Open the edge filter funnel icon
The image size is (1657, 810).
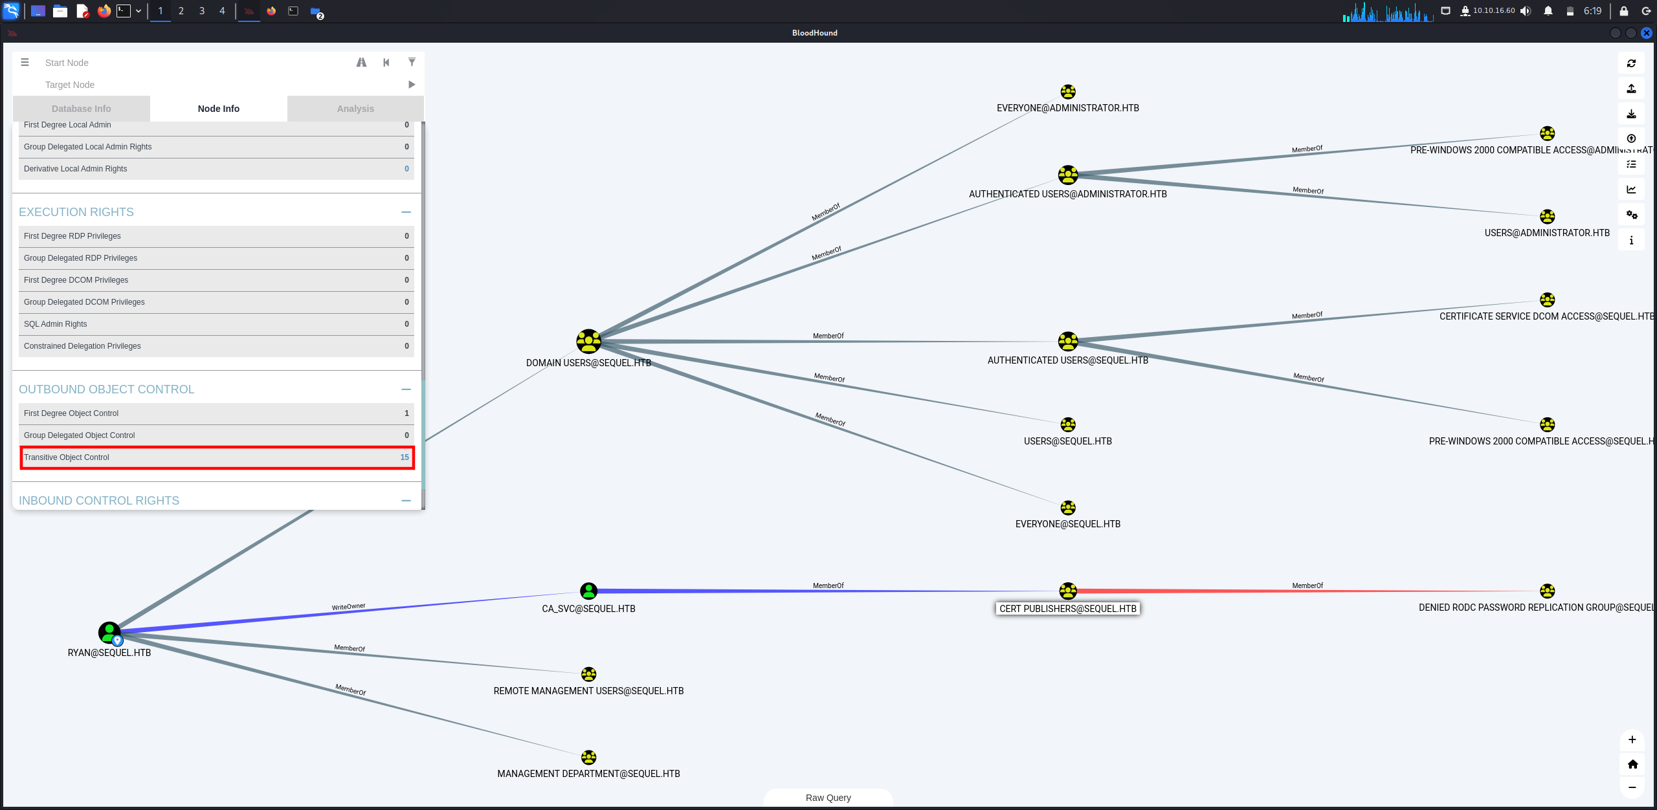[412, 62]
